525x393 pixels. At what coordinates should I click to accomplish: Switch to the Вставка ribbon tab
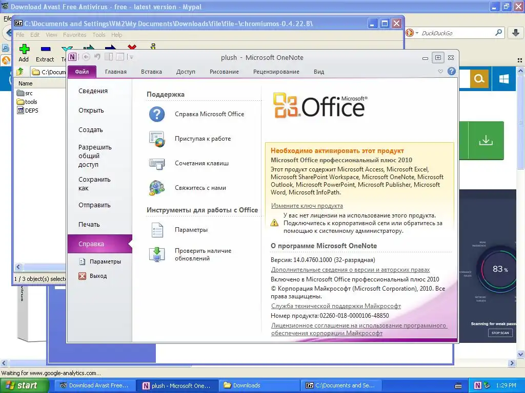(x=151, y=72)
